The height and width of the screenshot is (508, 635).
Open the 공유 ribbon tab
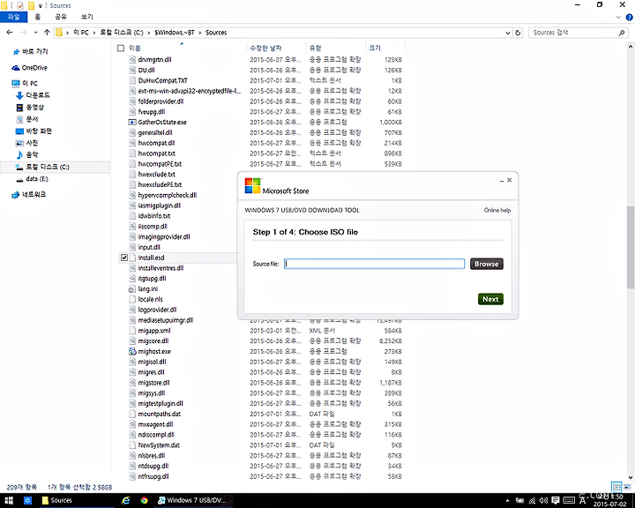point(61,17)
